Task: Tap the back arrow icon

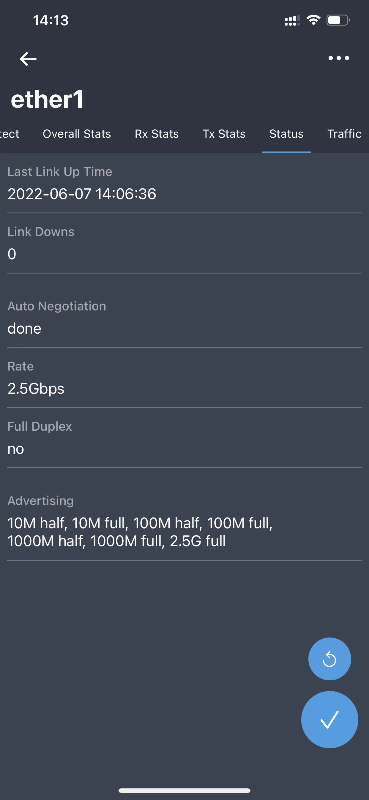Action: coord(28,59)
